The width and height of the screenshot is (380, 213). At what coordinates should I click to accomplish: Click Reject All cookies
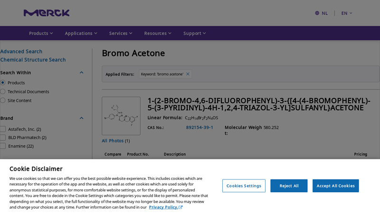pos(289,186)
